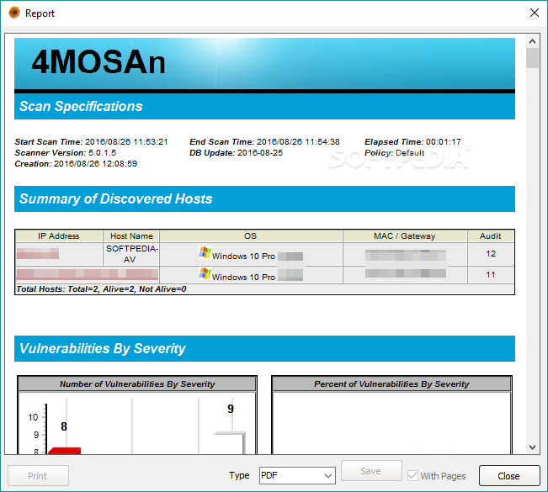
Task: Click the scrollbar down arrow
Action: coord(532,447)
